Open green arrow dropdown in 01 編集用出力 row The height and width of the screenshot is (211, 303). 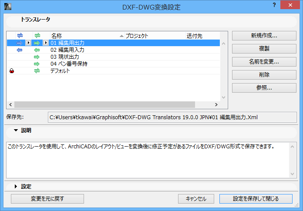coord(46,43)
